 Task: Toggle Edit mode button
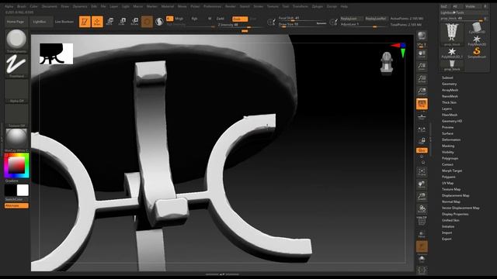[85, 22]
